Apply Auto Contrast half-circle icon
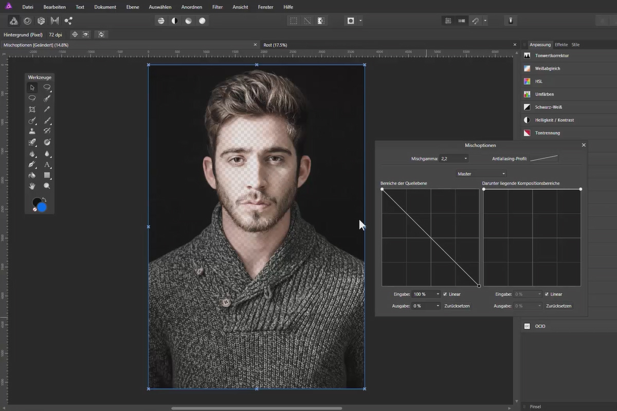This screenshot has width=617, height=411. 175,21
